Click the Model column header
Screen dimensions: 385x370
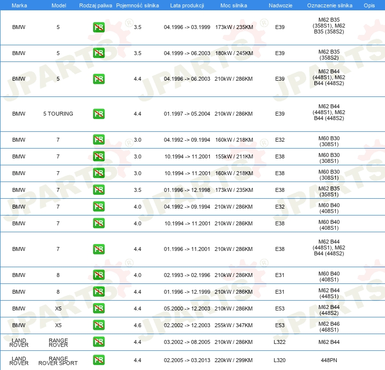coord(58,5)
